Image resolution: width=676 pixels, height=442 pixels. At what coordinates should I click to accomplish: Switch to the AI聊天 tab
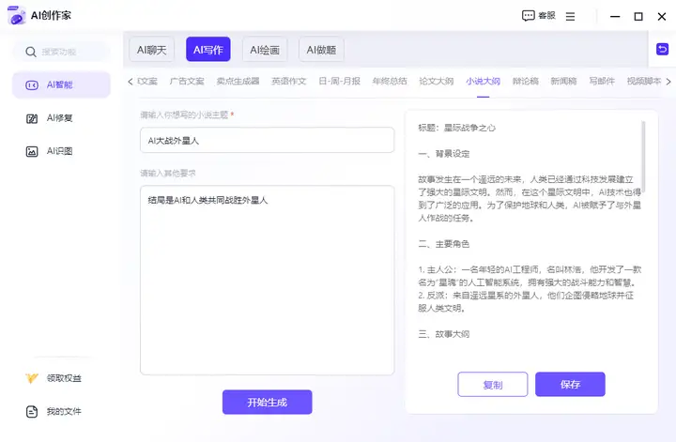point(151,50)
